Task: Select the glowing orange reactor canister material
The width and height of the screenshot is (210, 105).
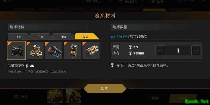Action: 72,50
